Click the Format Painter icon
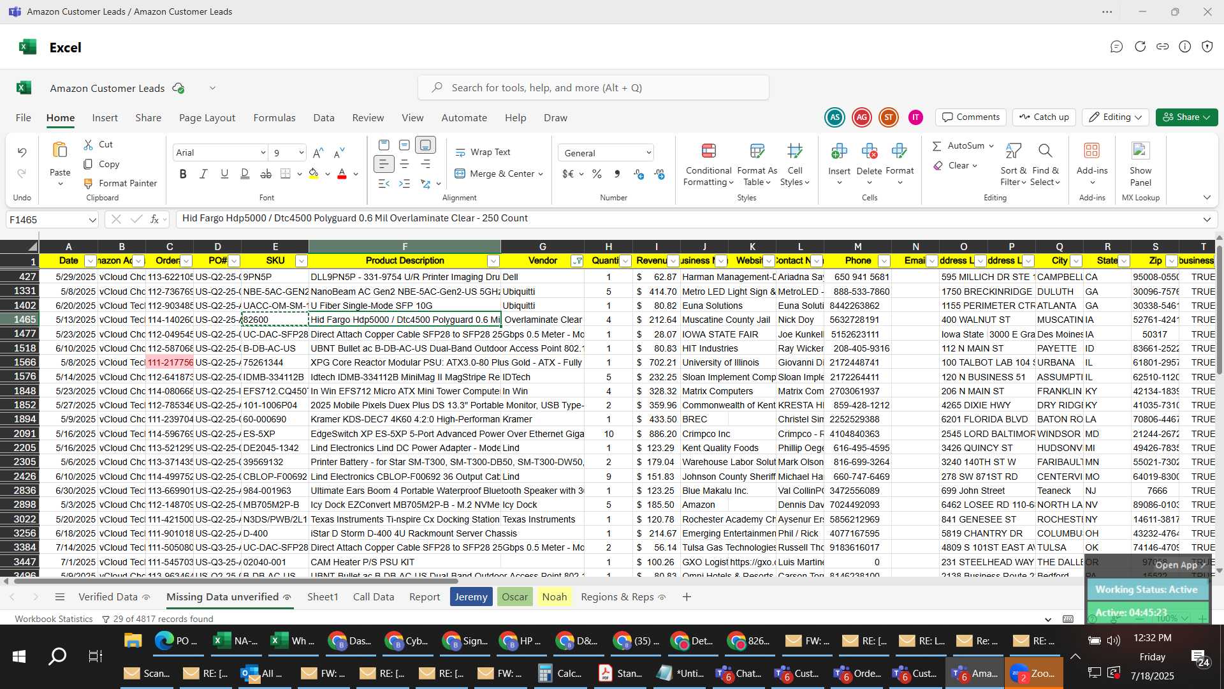Screen dimensions: 1224x689 tap(88, 183)
